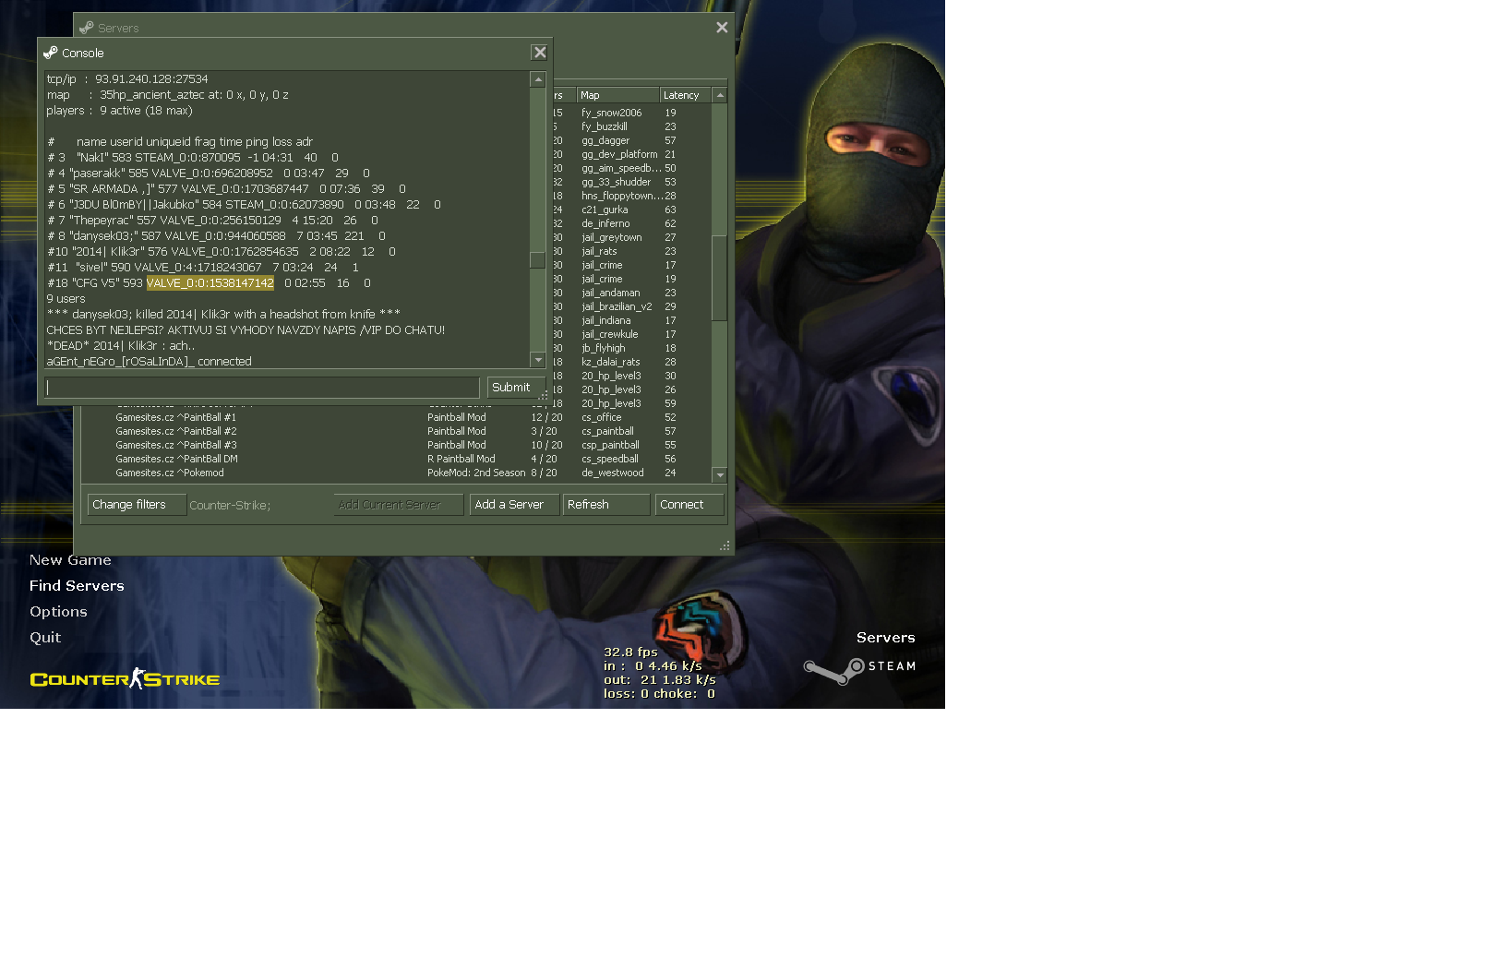Click the server list scroll-down arrow
Image resolution: width=1510 pixels, height=958 pixels.
[x=720, y=475]
